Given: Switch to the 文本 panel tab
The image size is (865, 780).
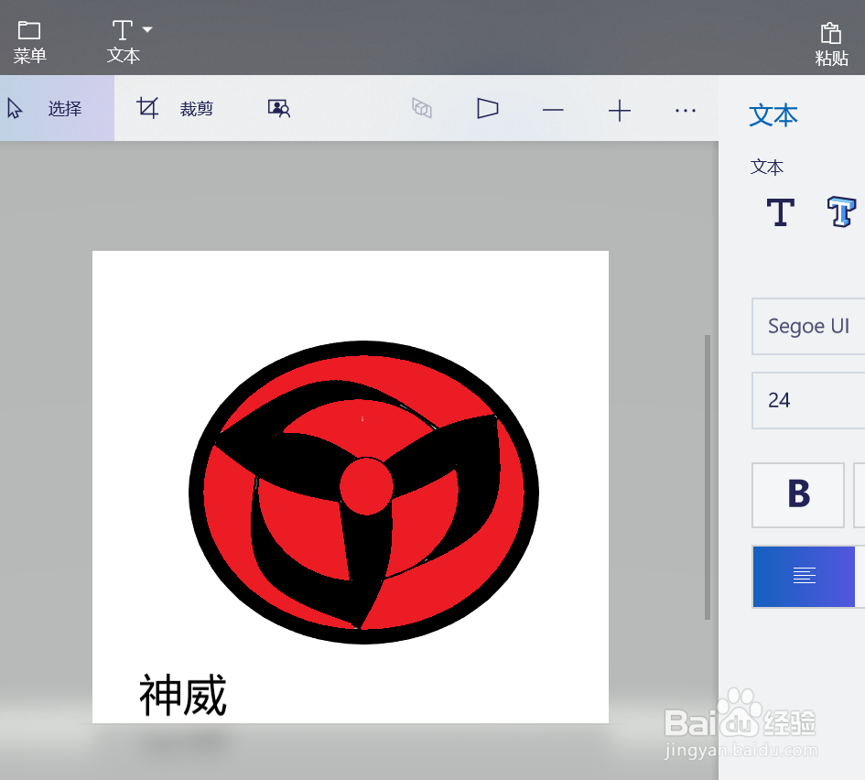Looking at the screenshot, I should 773,115.
